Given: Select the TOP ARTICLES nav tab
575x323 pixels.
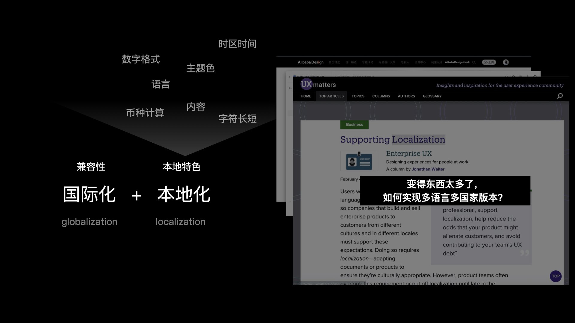Looking at the screenshot, I should (331, 96).
